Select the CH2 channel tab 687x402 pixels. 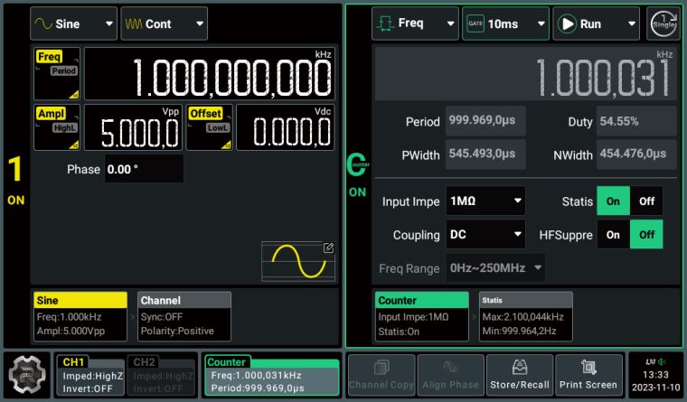[x=160, y=376]
